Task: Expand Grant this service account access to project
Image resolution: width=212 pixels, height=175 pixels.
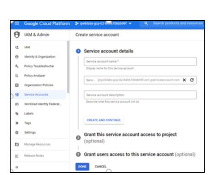Action: 130,138
